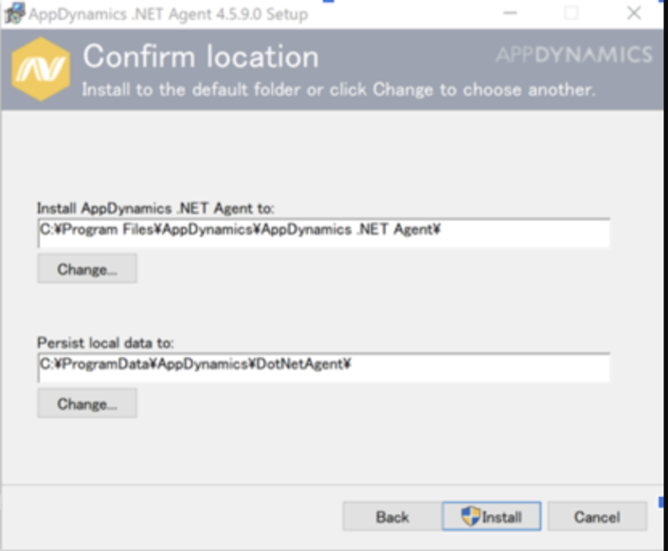Click the APPDYNAMICS brand wordmark
Viewport: 668px width, 551px height.
pyautogui.click(x=573, y=55)
